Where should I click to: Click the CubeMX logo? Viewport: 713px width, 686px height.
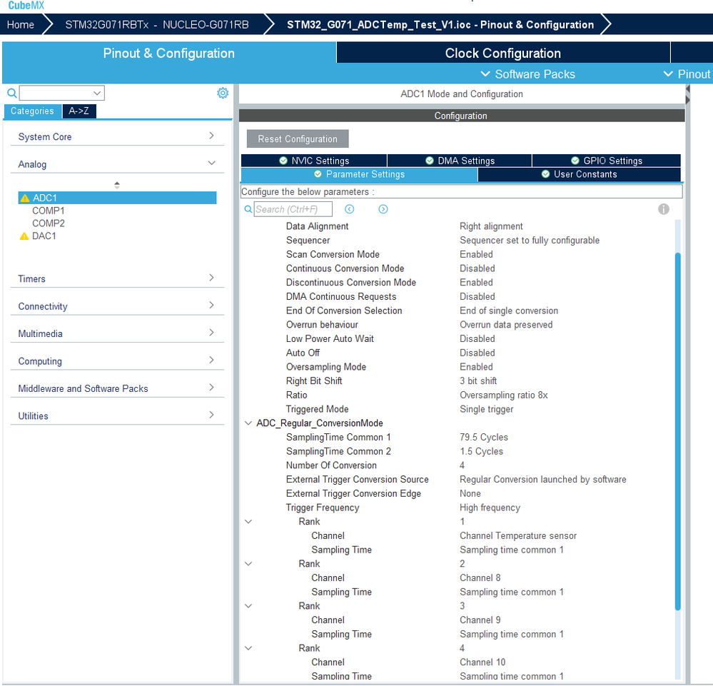point(26,6)
